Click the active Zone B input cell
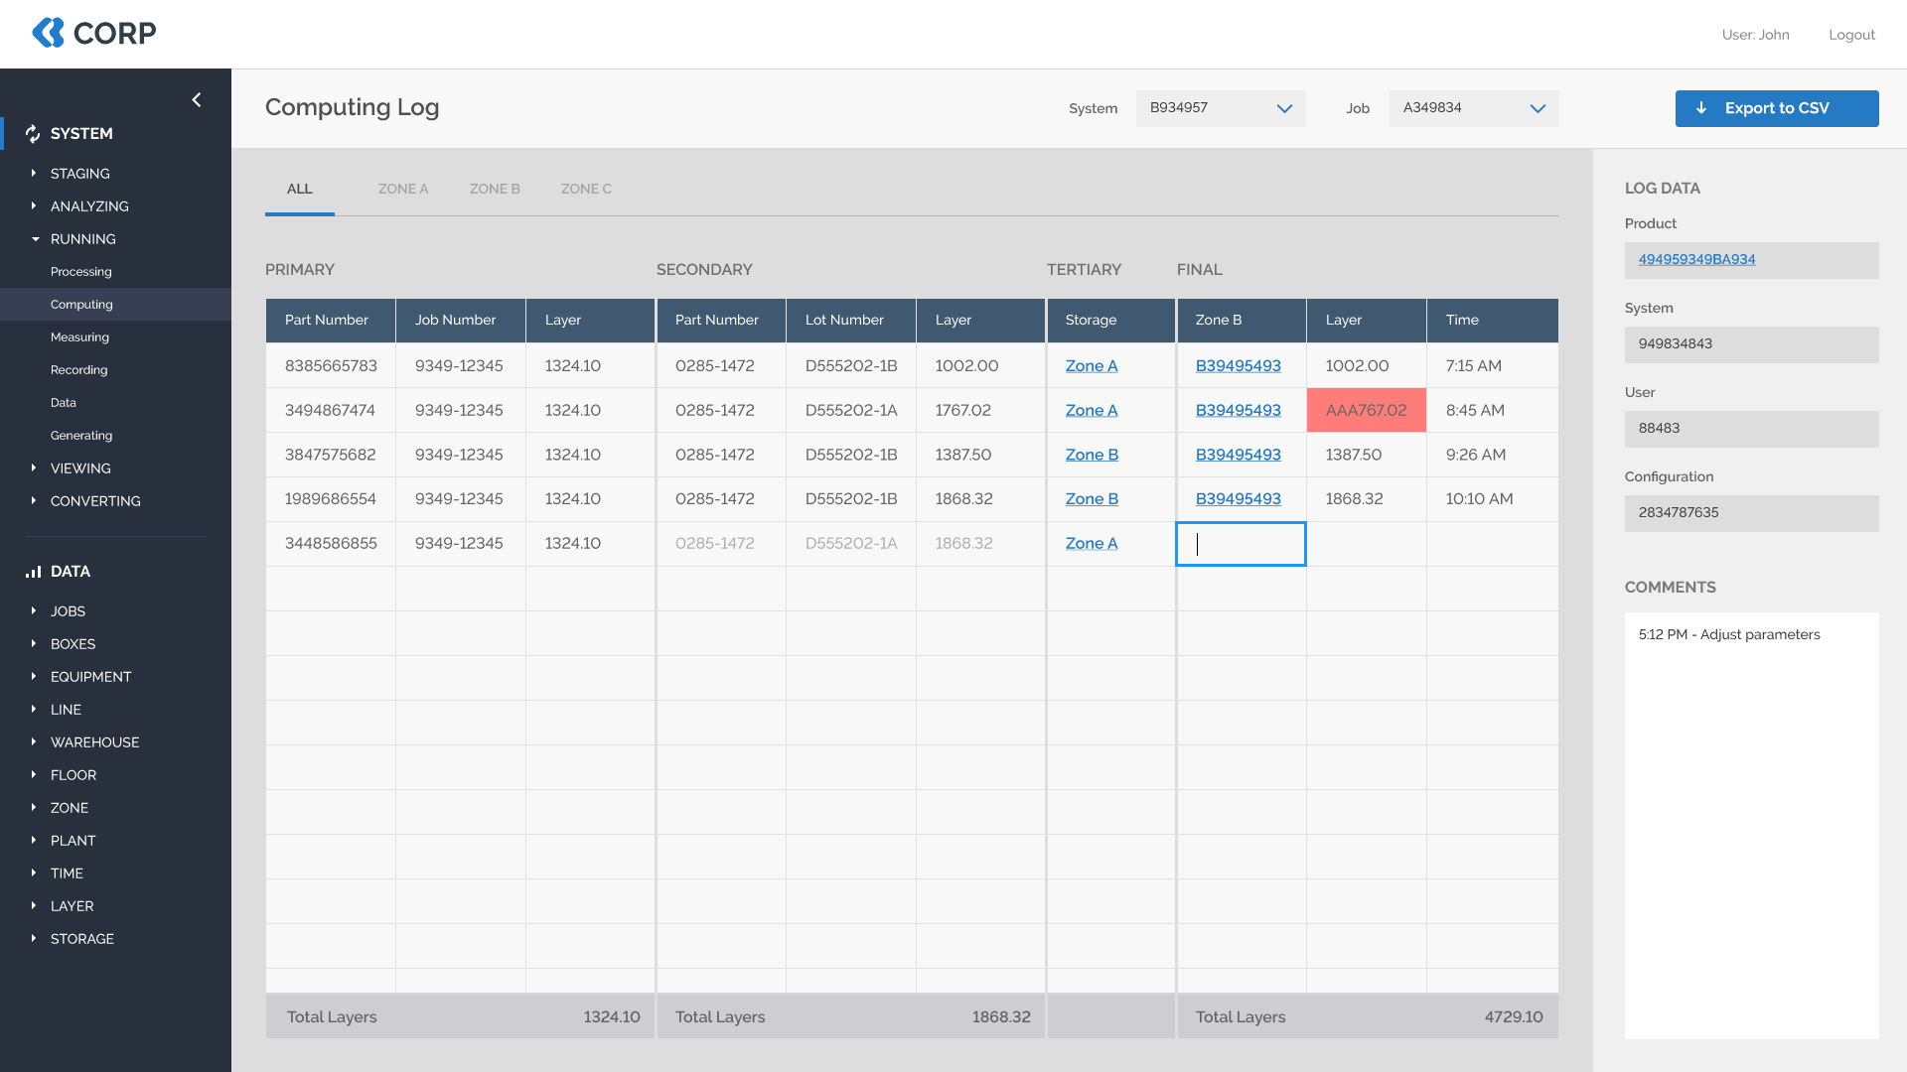 point(1241,544)
